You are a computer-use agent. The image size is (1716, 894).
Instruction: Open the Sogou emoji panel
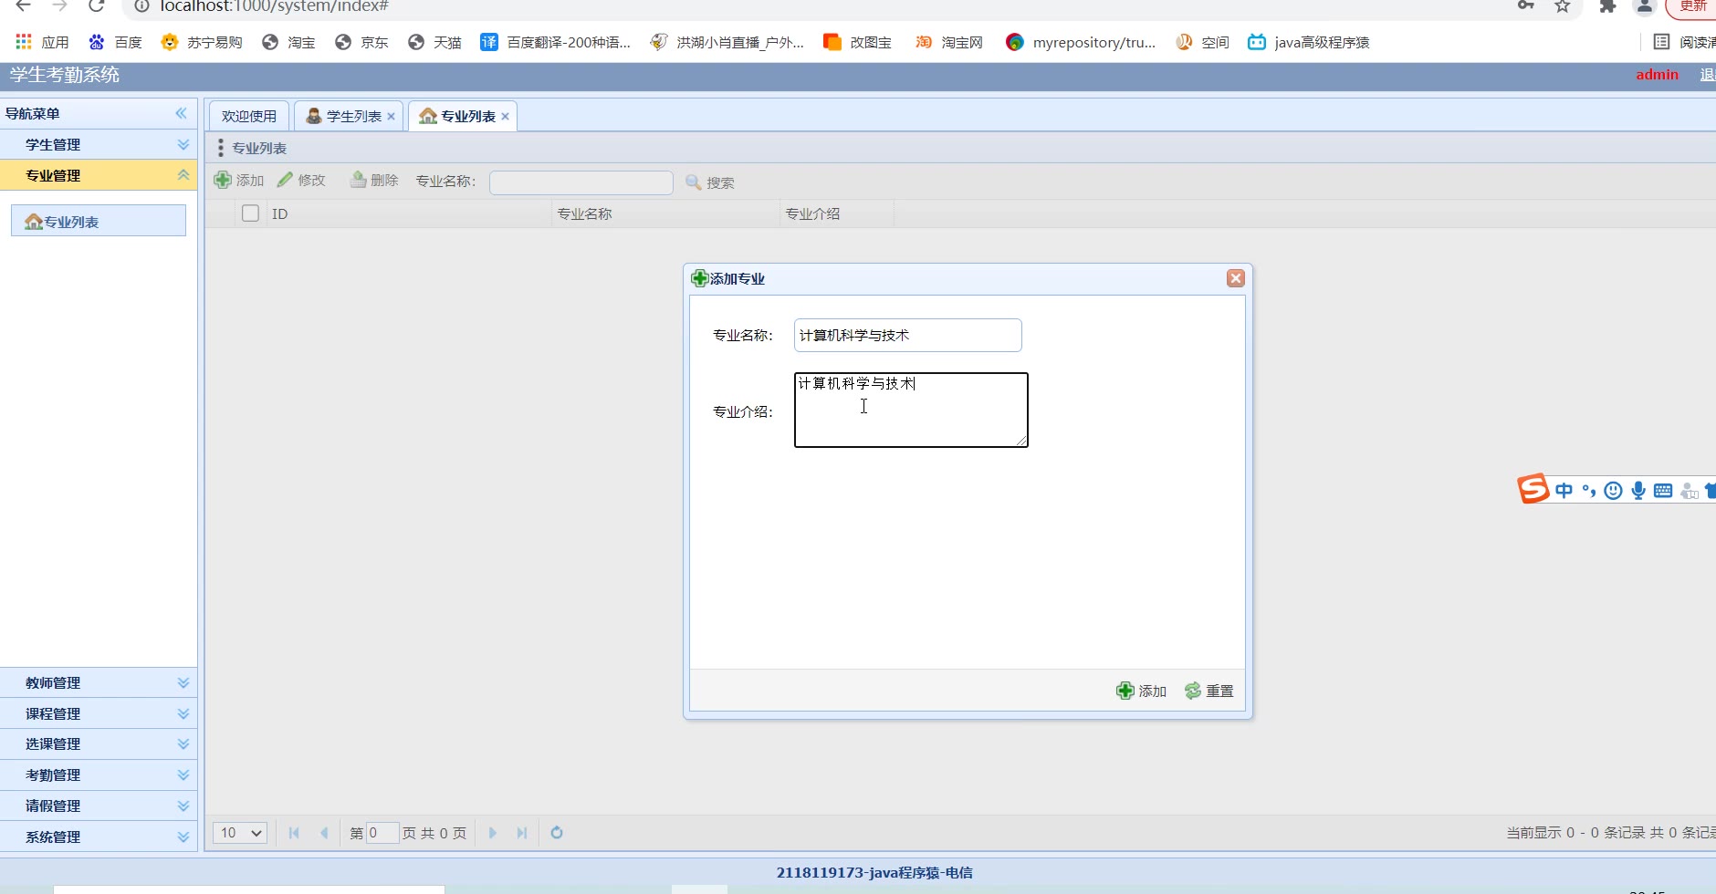tap(1614, 491)
